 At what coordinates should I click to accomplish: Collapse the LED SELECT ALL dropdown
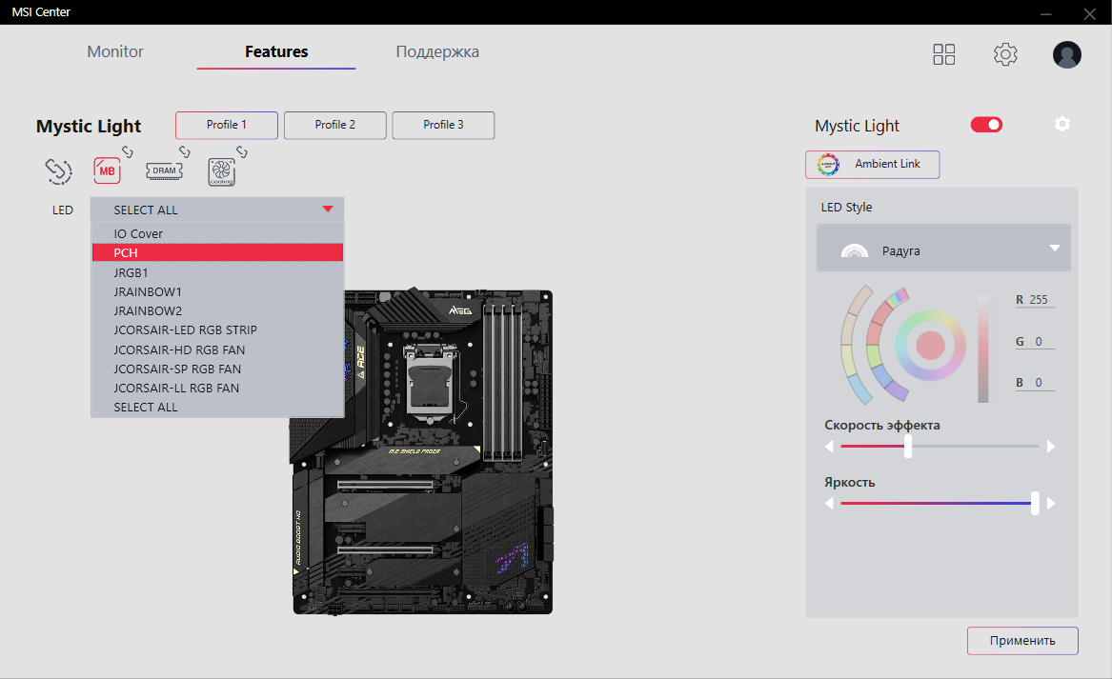pyautogui.click(x=217, y=210)
